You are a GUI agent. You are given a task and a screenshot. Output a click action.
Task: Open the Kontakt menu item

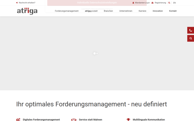point(173,11)
